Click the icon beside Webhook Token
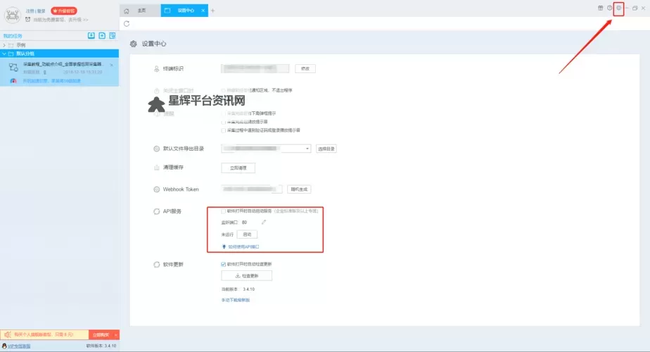This screenshot has height=352, width=650. [x=156, y=189]
